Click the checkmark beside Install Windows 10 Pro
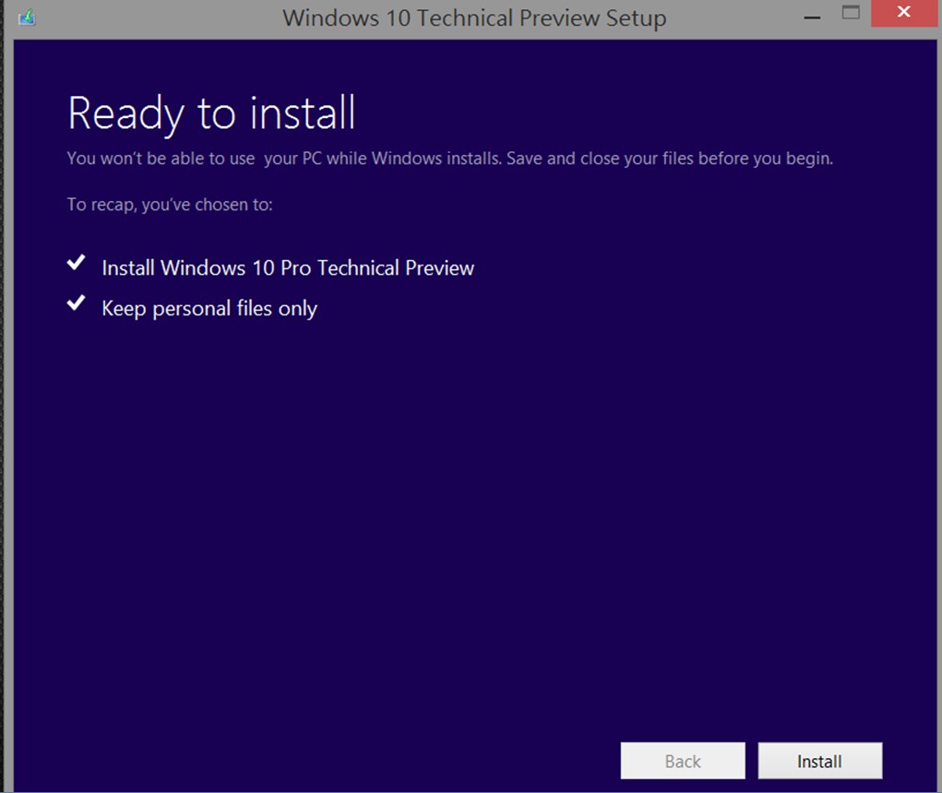Image resolution: width=942 pixels, height=793 pixels. click(x=76, y=262)
